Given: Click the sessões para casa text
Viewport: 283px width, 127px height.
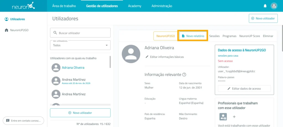Looking at the screenshot, I should click(x=228, y=56).
